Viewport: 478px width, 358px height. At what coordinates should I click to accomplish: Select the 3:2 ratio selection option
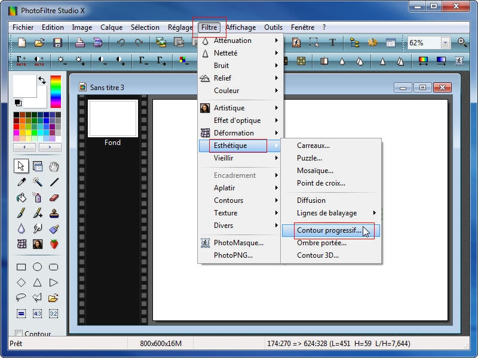pos(54,313)
